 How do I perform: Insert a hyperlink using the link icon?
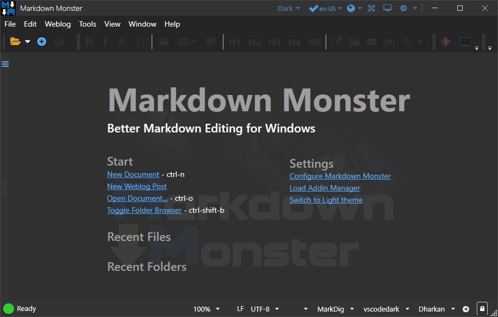[x=336, y=41]
